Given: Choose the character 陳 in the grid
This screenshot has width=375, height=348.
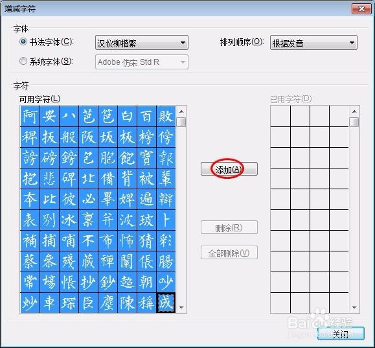Looking at the screenshot, I should [127, 303].
